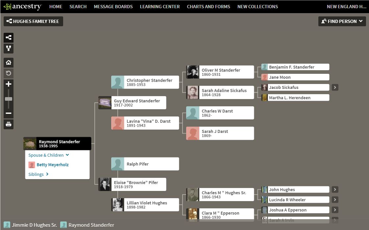
Task: Select Charles M Hughes Sr. card
Action: [x=220, y=195]
